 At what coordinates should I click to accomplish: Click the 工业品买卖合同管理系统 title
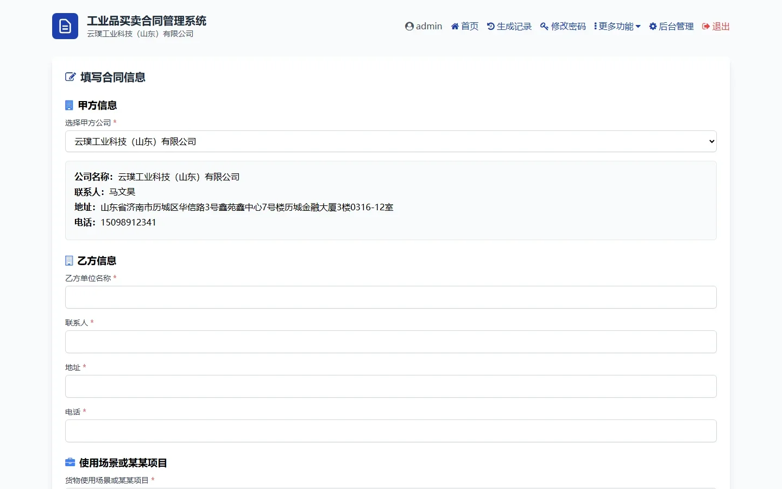(147, 21)
